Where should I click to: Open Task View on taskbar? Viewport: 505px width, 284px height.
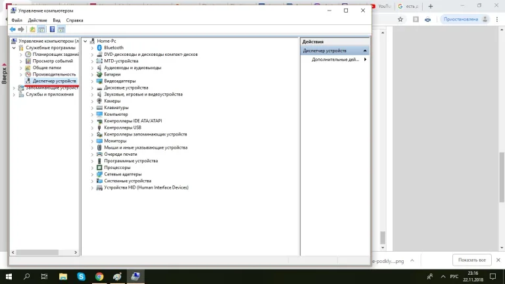[x=45, y=277]
